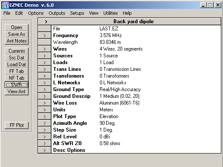Open the Desc Options arrow button

click(45, 150)
